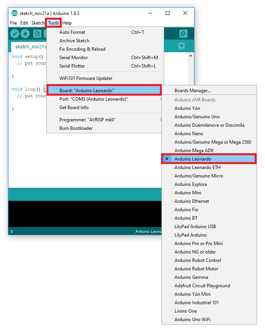Click the void setup() code line

(x=27, y=57)
